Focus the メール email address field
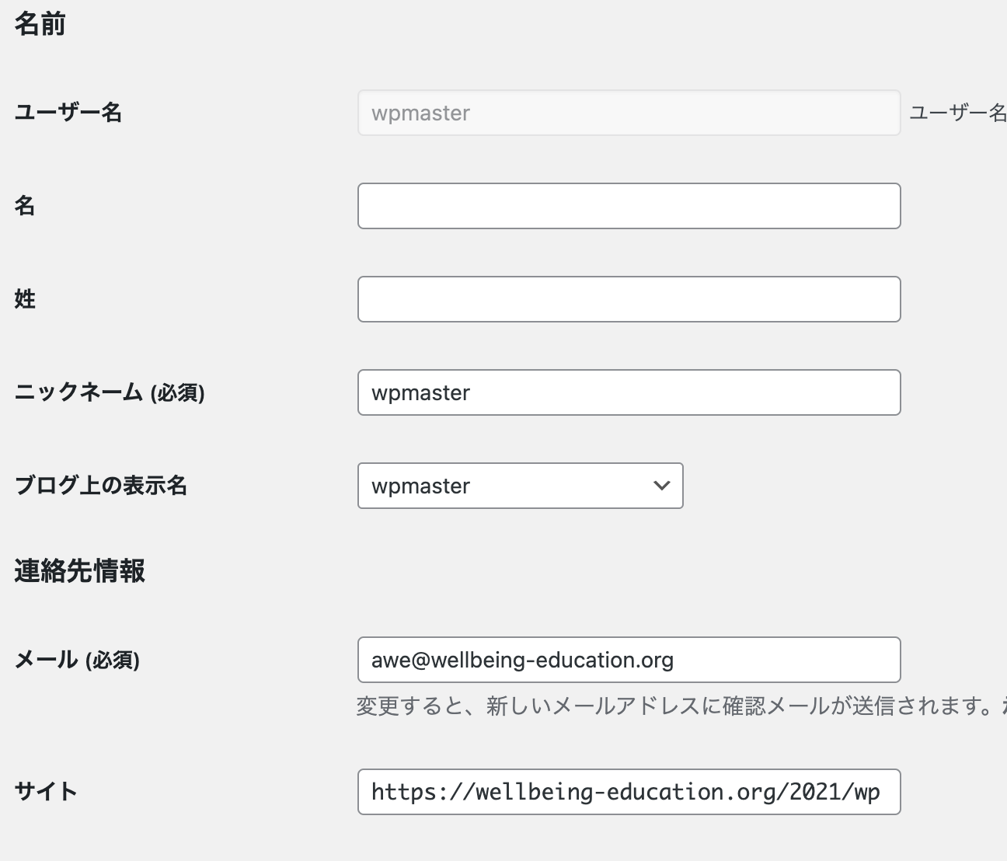 click(x=628, y=660)
